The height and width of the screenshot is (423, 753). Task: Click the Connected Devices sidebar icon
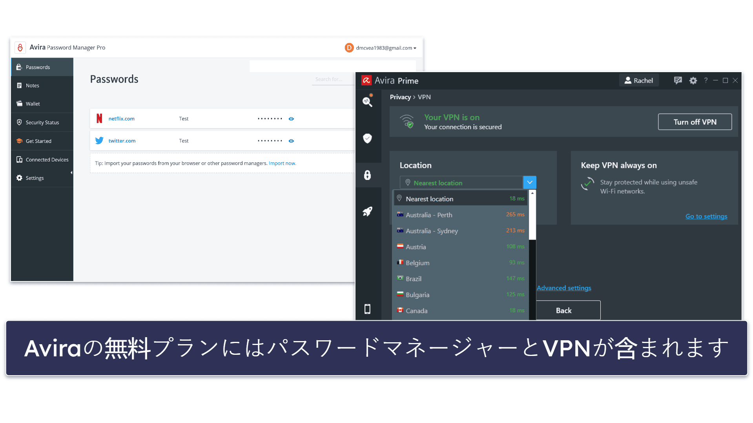pyautogui.click(x=19, y=160)
